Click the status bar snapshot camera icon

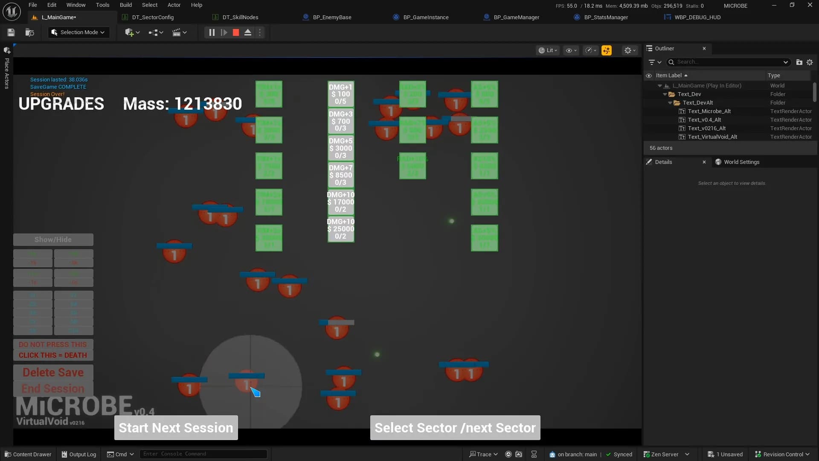pyautogui.click(x=519, y=454)
